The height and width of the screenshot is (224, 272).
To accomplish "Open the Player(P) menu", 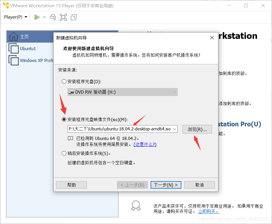I will 16,17.
